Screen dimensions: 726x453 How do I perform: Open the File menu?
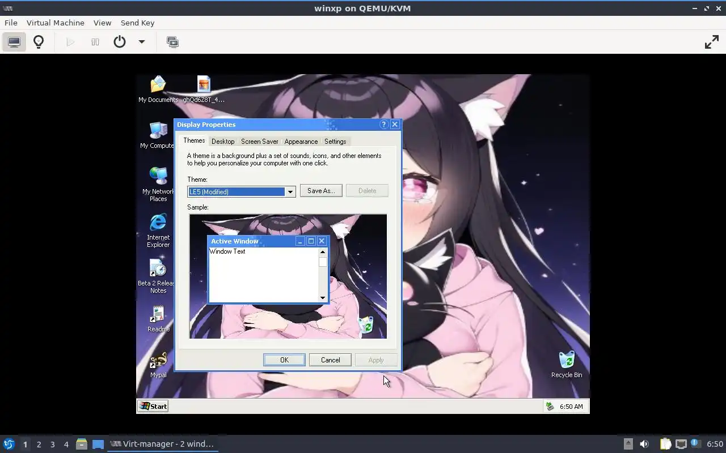(x=11, y=23)
